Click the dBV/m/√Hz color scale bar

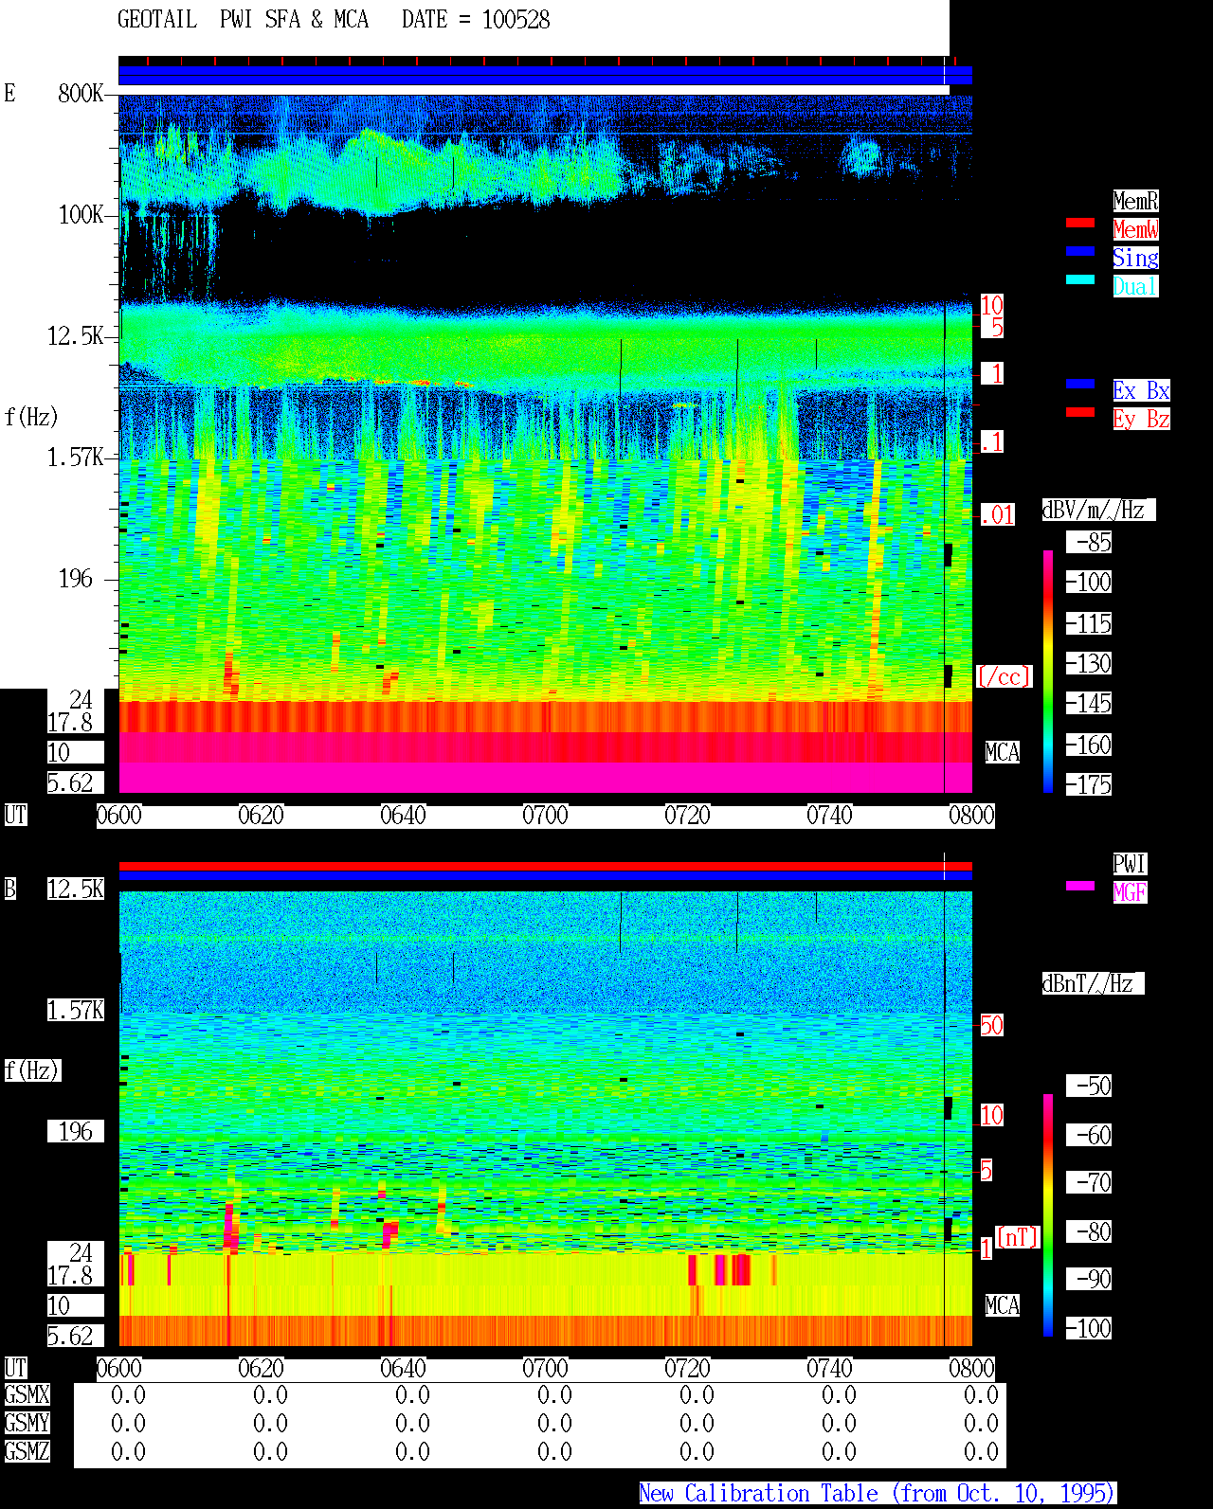(1048, 672)
